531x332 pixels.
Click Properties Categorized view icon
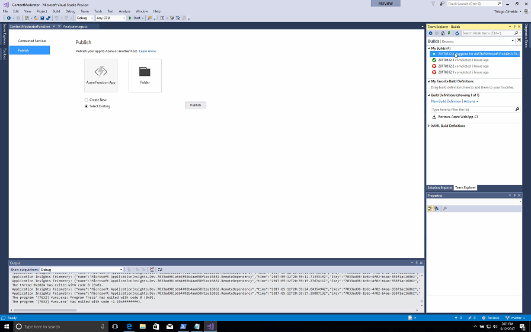pyautogui.click(x=430, y=209)
